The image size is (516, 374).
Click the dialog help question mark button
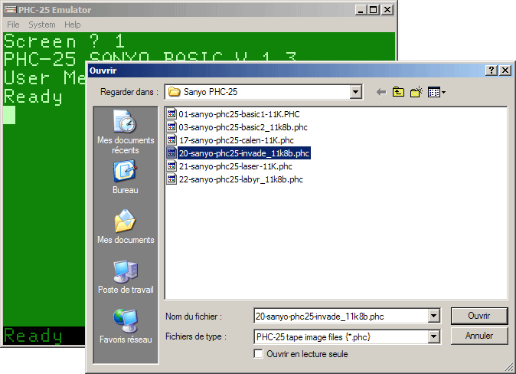pyautogui.click(x=491, y=71)
